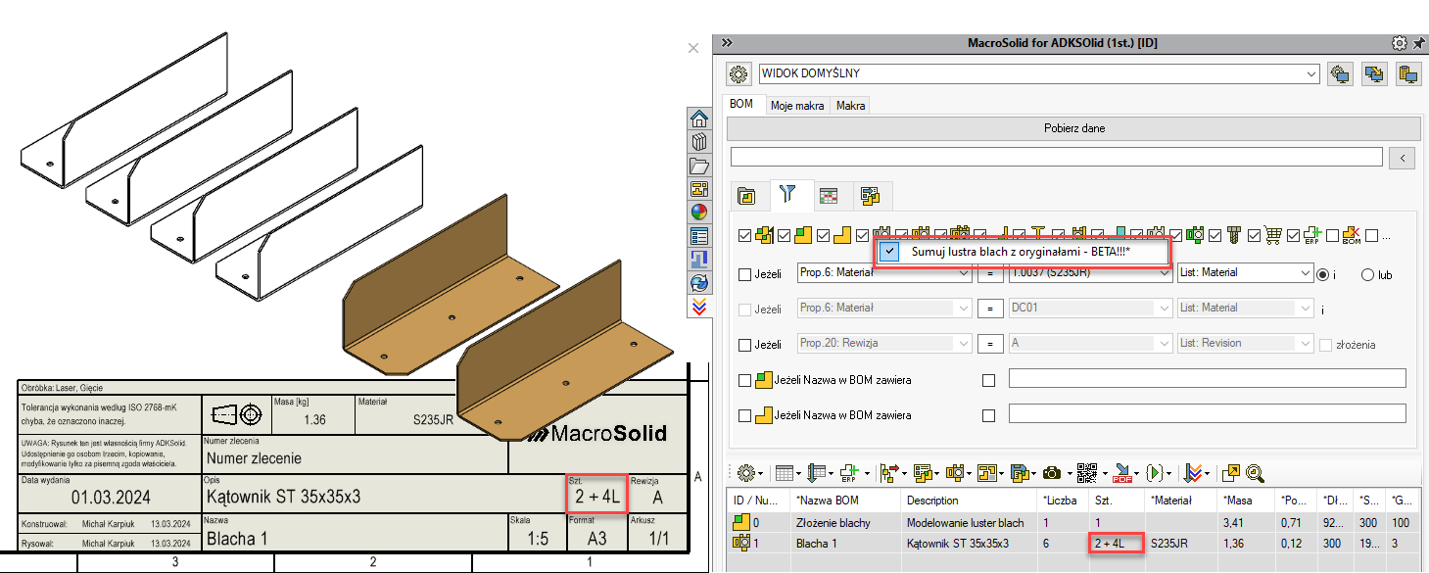Open List: Material dropdown in first row
The image size is (1429, 573).
pos(1245,273)
